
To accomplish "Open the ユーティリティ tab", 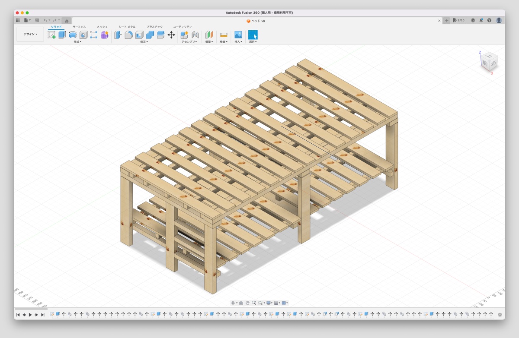I will [183, 27].
